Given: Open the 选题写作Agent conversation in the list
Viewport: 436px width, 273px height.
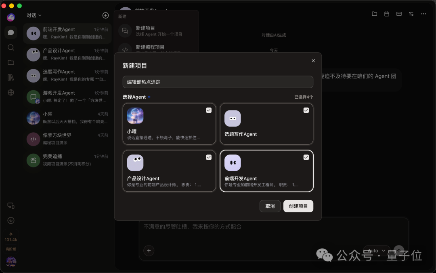Looking at the screenshot, I should tap(67, 76).
